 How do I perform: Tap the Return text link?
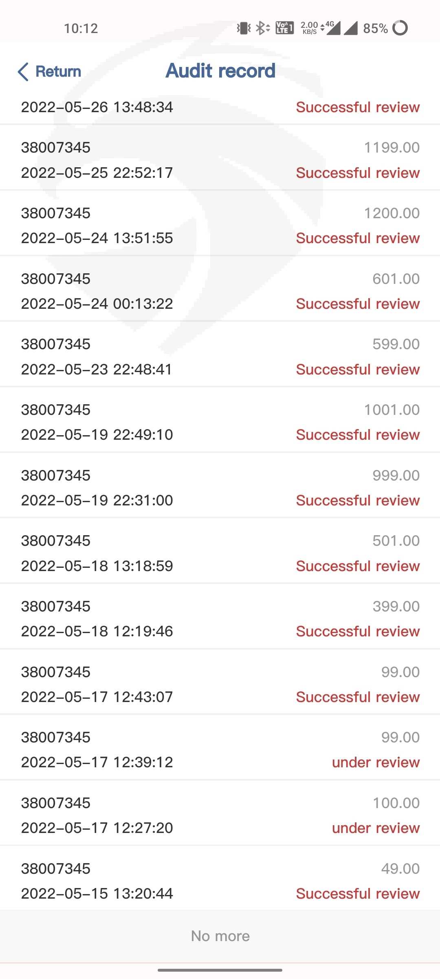pyautogui.click(x=58, y=72)
